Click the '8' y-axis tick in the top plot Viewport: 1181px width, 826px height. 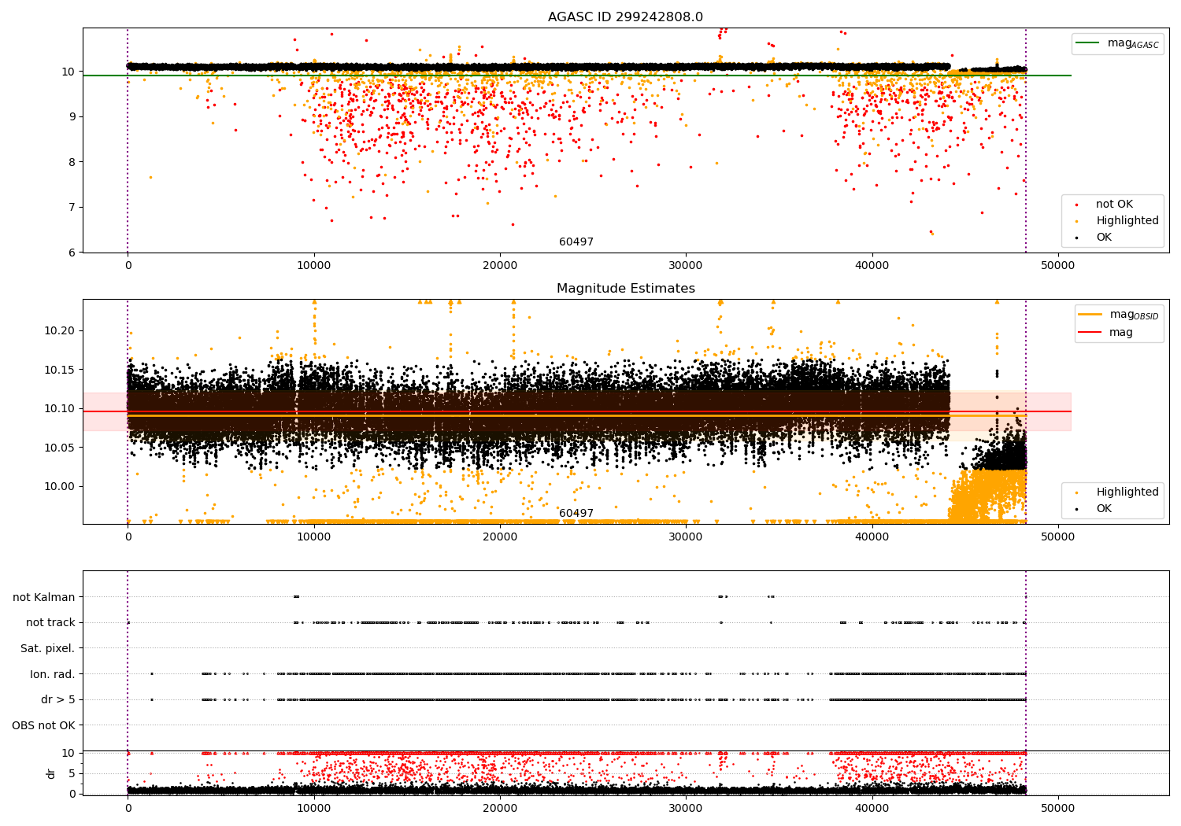coord(72,162)
